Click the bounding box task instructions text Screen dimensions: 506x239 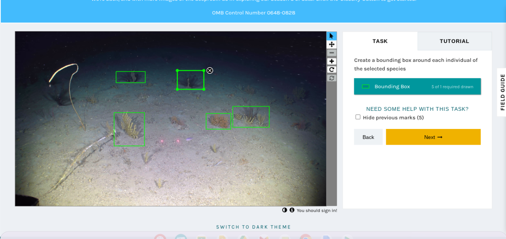416,64
